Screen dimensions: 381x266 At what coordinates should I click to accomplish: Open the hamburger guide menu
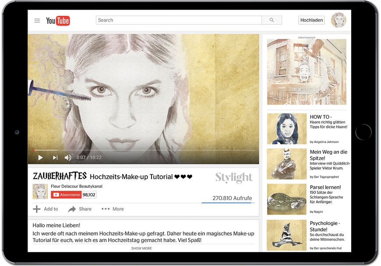coord(37,21)
